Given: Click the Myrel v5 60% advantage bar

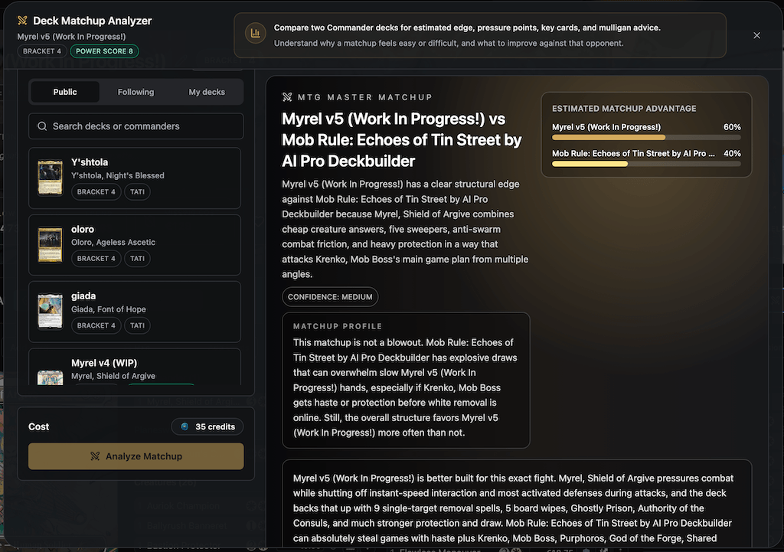Looking at the screenshot, I should 646,138.
